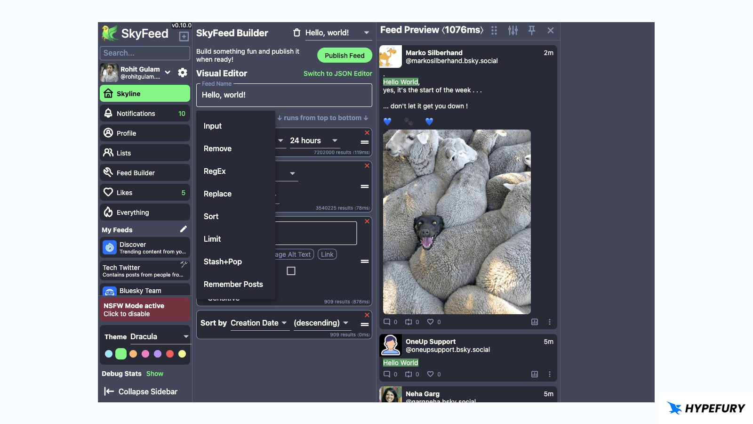
Task: Expand the Rohit Gulam account switcher
Action: pos(168,73)
